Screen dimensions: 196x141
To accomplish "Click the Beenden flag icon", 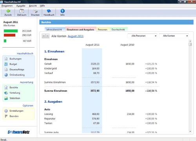I will point(6,116).
